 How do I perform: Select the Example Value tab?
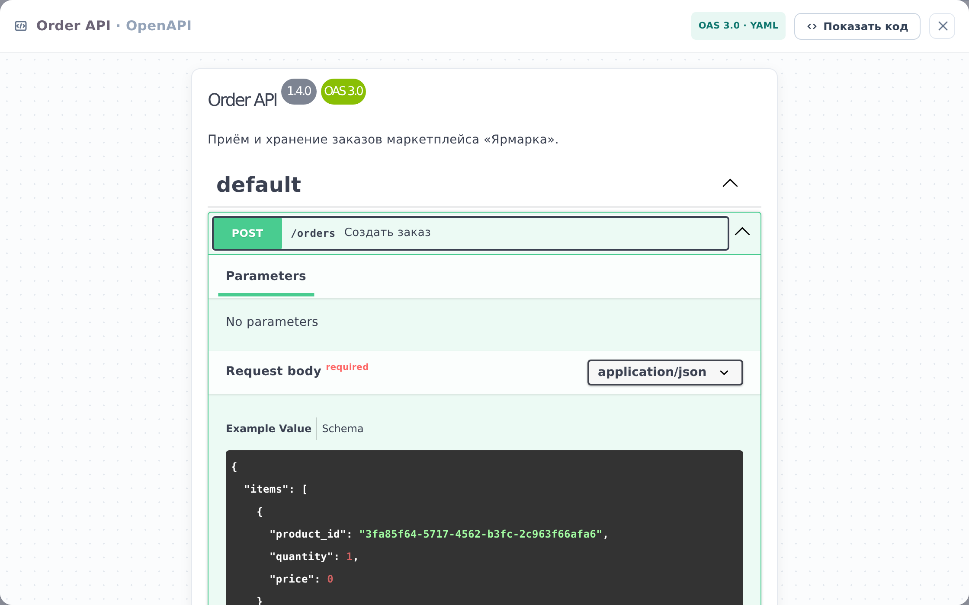point(269,429)
